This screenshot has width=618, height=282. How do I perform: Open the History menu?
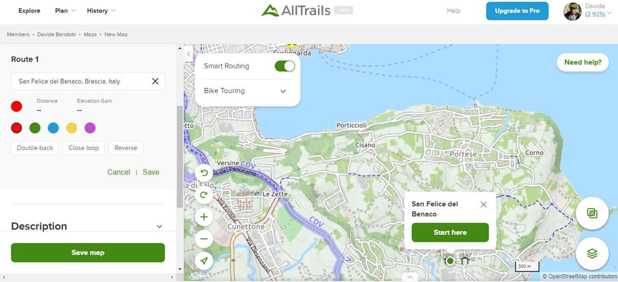[x=101, y=11]
